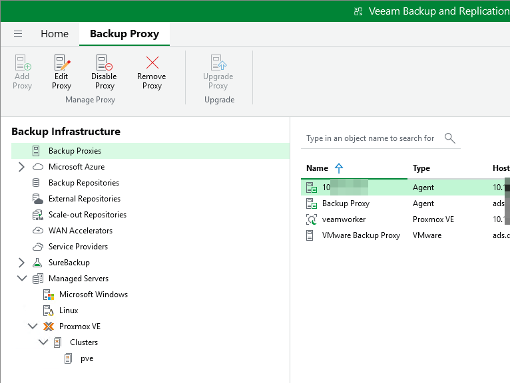Image resolution: width=510 pixels, height=383 pixels.
Task: Select Microsoft Windows under Managed Servers
Action: [93, 295]
